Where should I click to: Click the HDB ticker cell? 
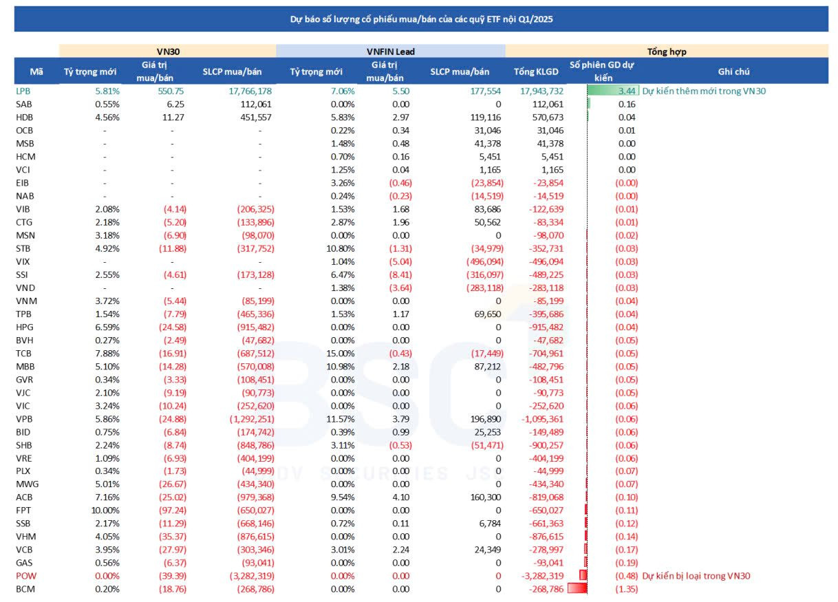tap(23, 117)
